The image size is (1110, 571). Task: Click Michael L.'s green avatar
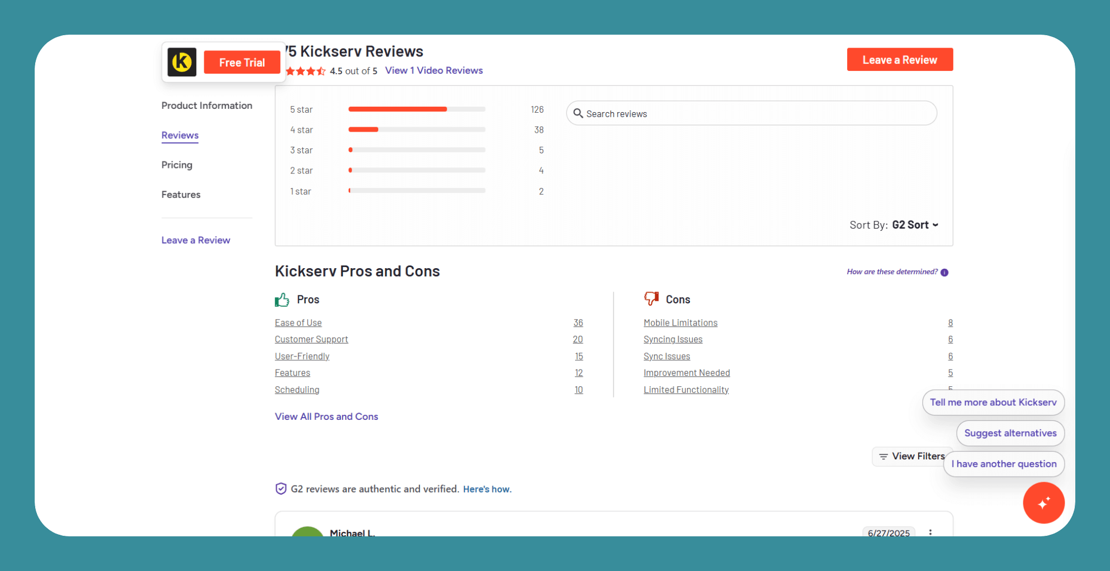click(x=307, y=531)
